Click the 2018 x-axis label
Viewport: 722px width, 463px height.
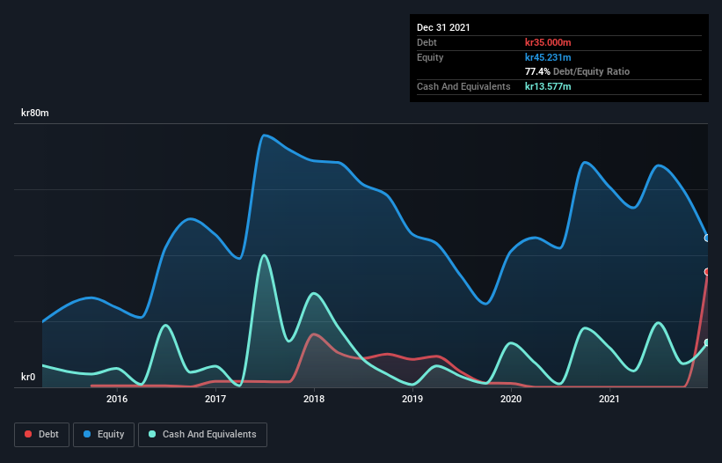[x=314, y=399]
